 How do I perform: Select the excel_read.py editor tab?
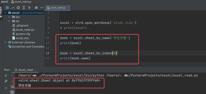(x=58, y=8)
